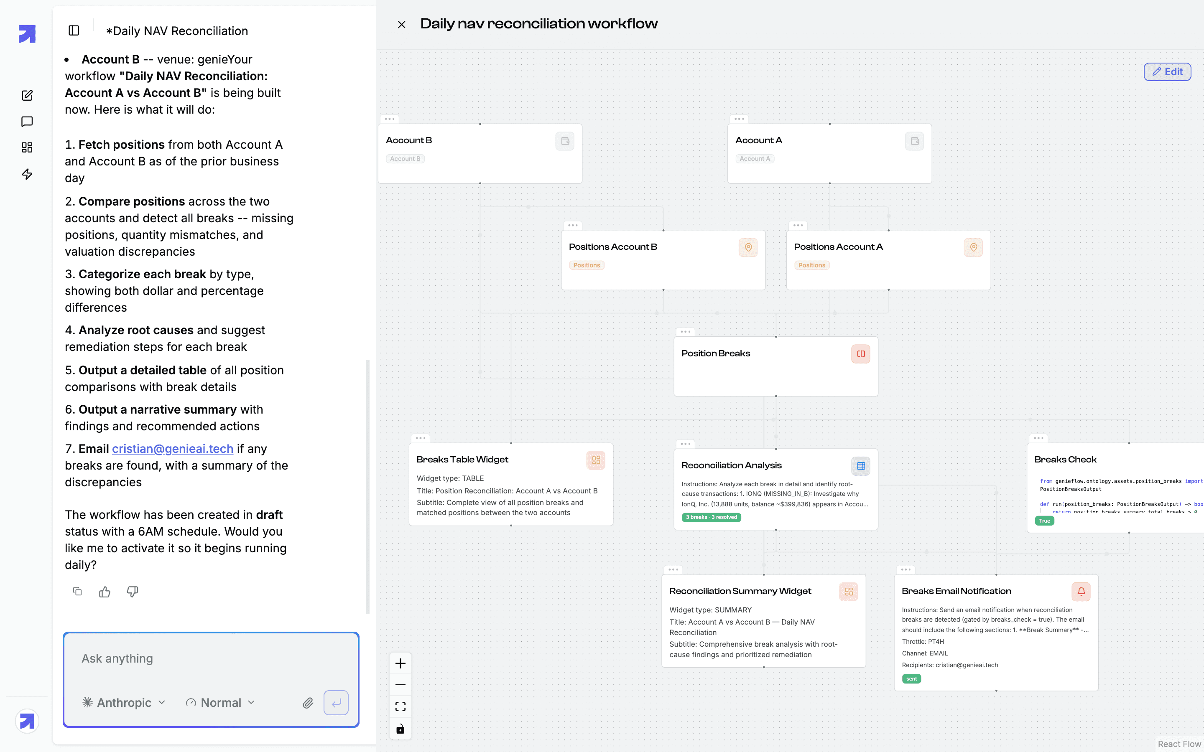Copy the assistant message

[77, 591]
